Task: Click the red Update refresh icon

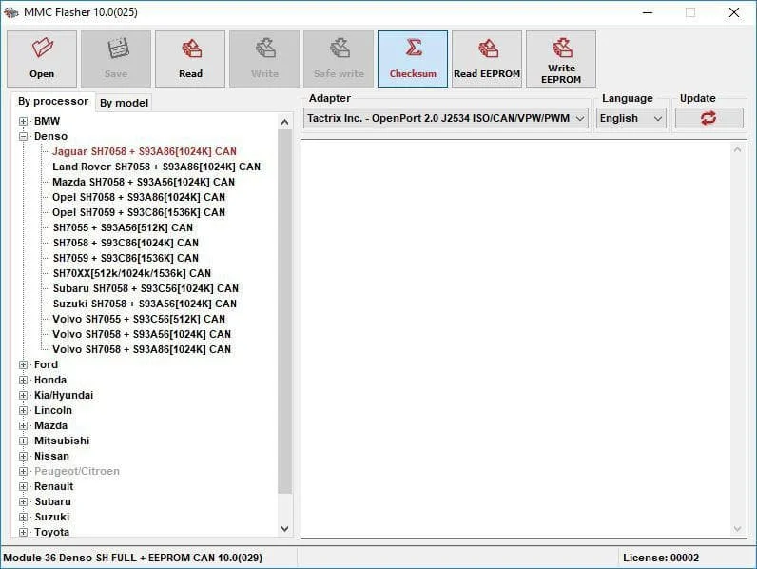Action: [x=708, y=118]
